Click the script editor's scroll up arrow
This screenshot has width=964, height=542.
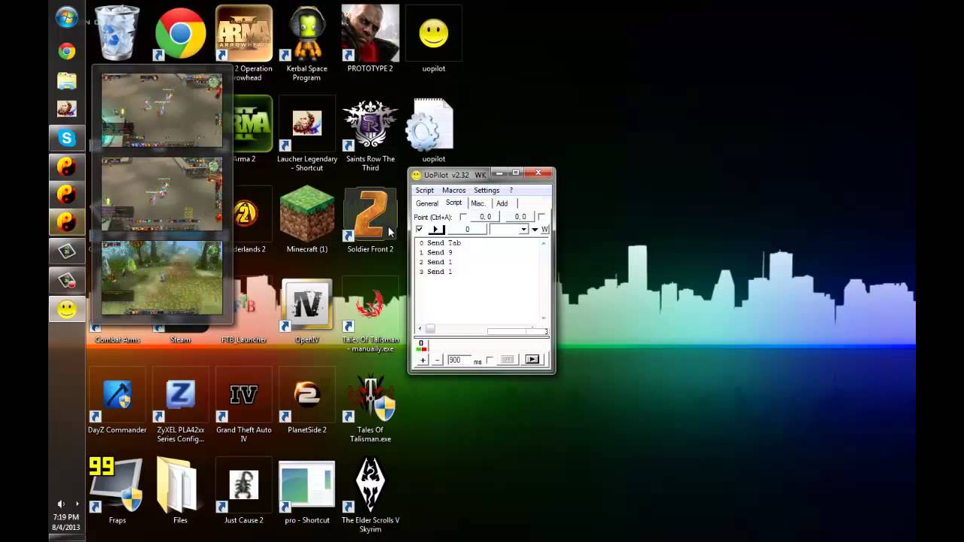coord(543,243)
